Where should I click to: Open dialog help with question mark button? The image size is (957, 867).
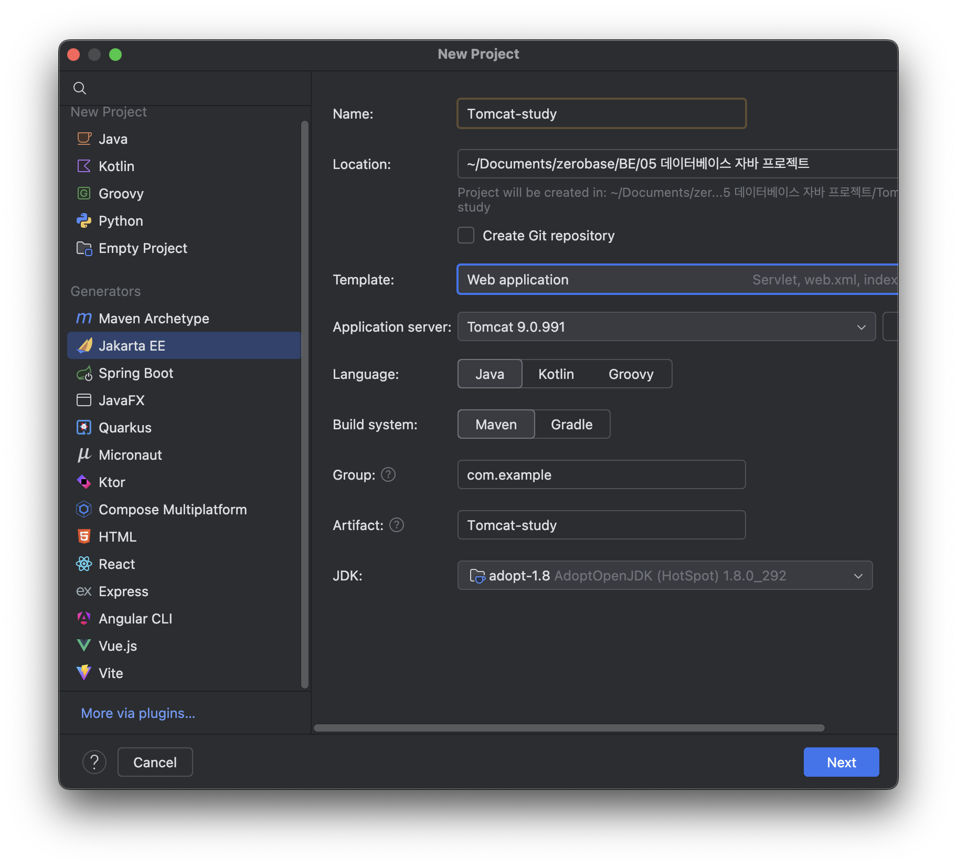point(94,762)
